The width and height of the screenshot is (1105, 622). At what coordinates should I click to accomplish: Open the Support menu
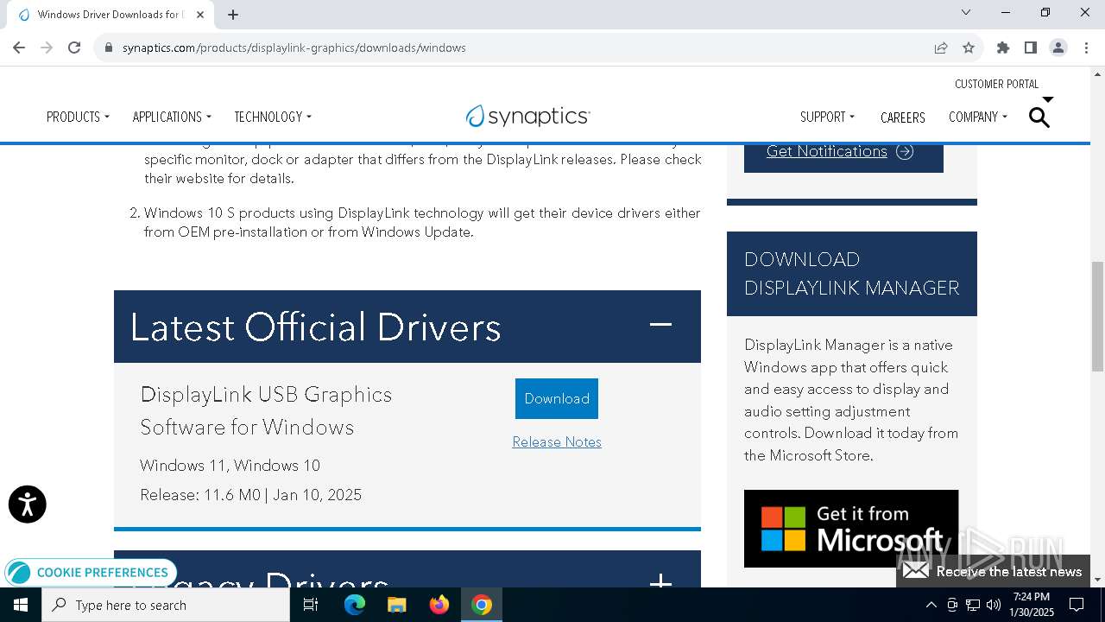point(827,117)
